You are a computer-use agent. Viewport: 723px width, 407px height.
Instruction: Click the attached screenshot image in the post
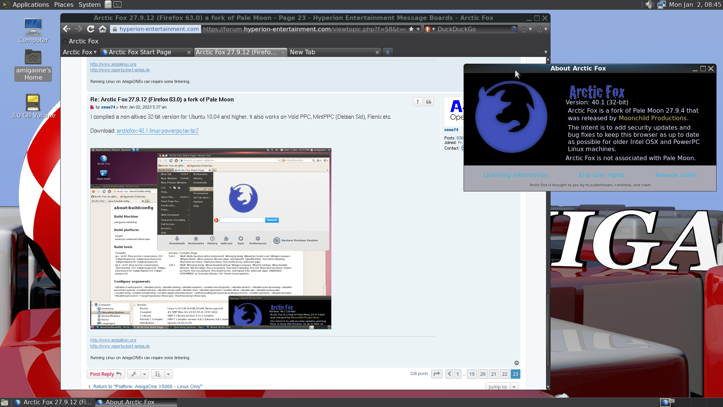tap(210, 239)
